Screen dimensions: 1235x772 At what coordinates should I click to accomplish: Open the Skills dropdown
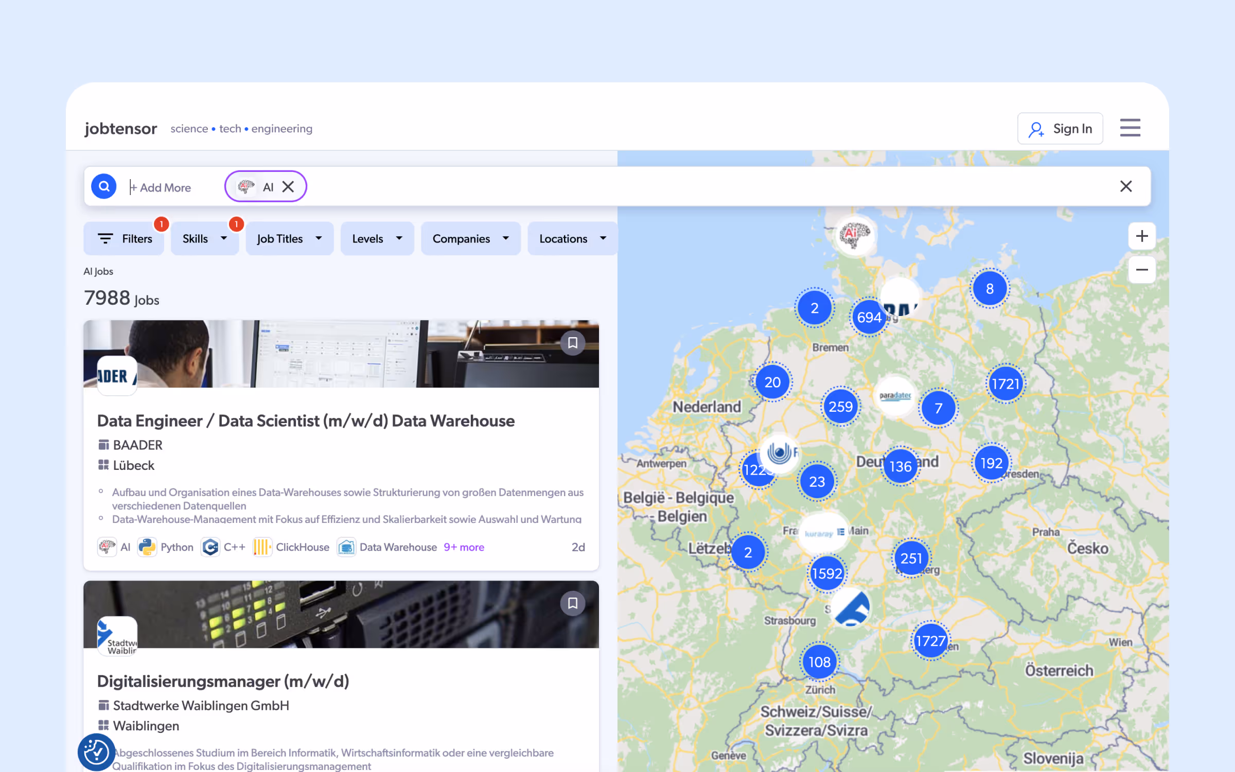(204, 238)
